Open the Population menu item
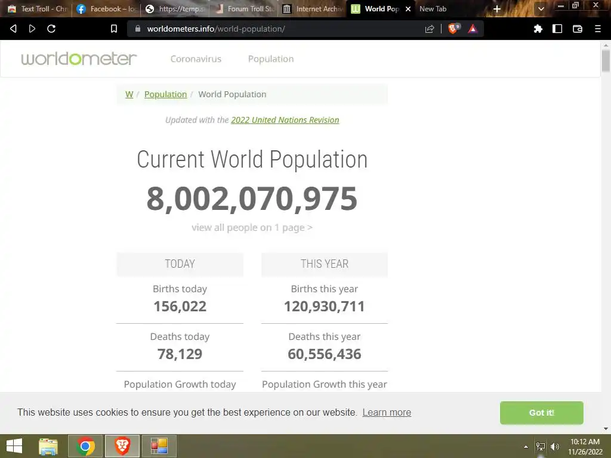The width and height of the screenshot is (611, 458). [271, 59]
